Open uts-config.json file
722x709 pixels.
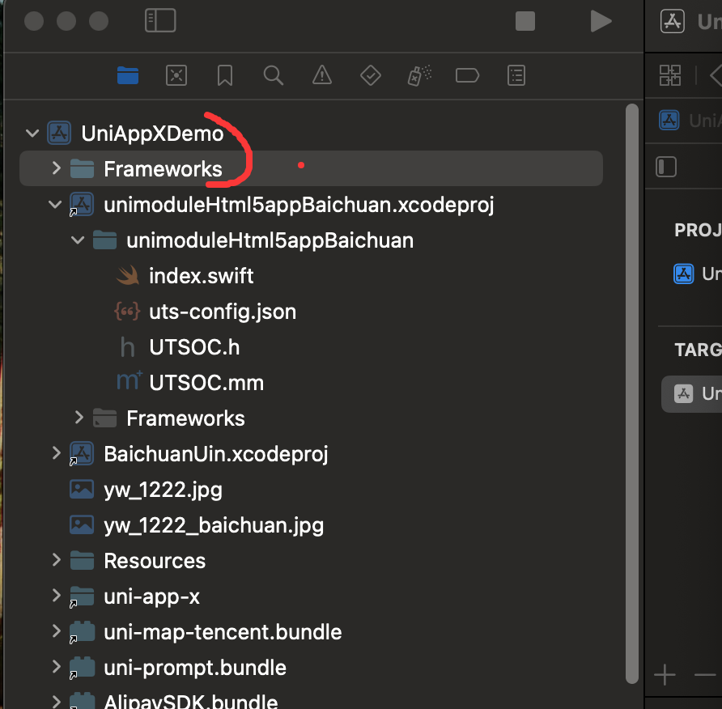click(x=223, y=312)
